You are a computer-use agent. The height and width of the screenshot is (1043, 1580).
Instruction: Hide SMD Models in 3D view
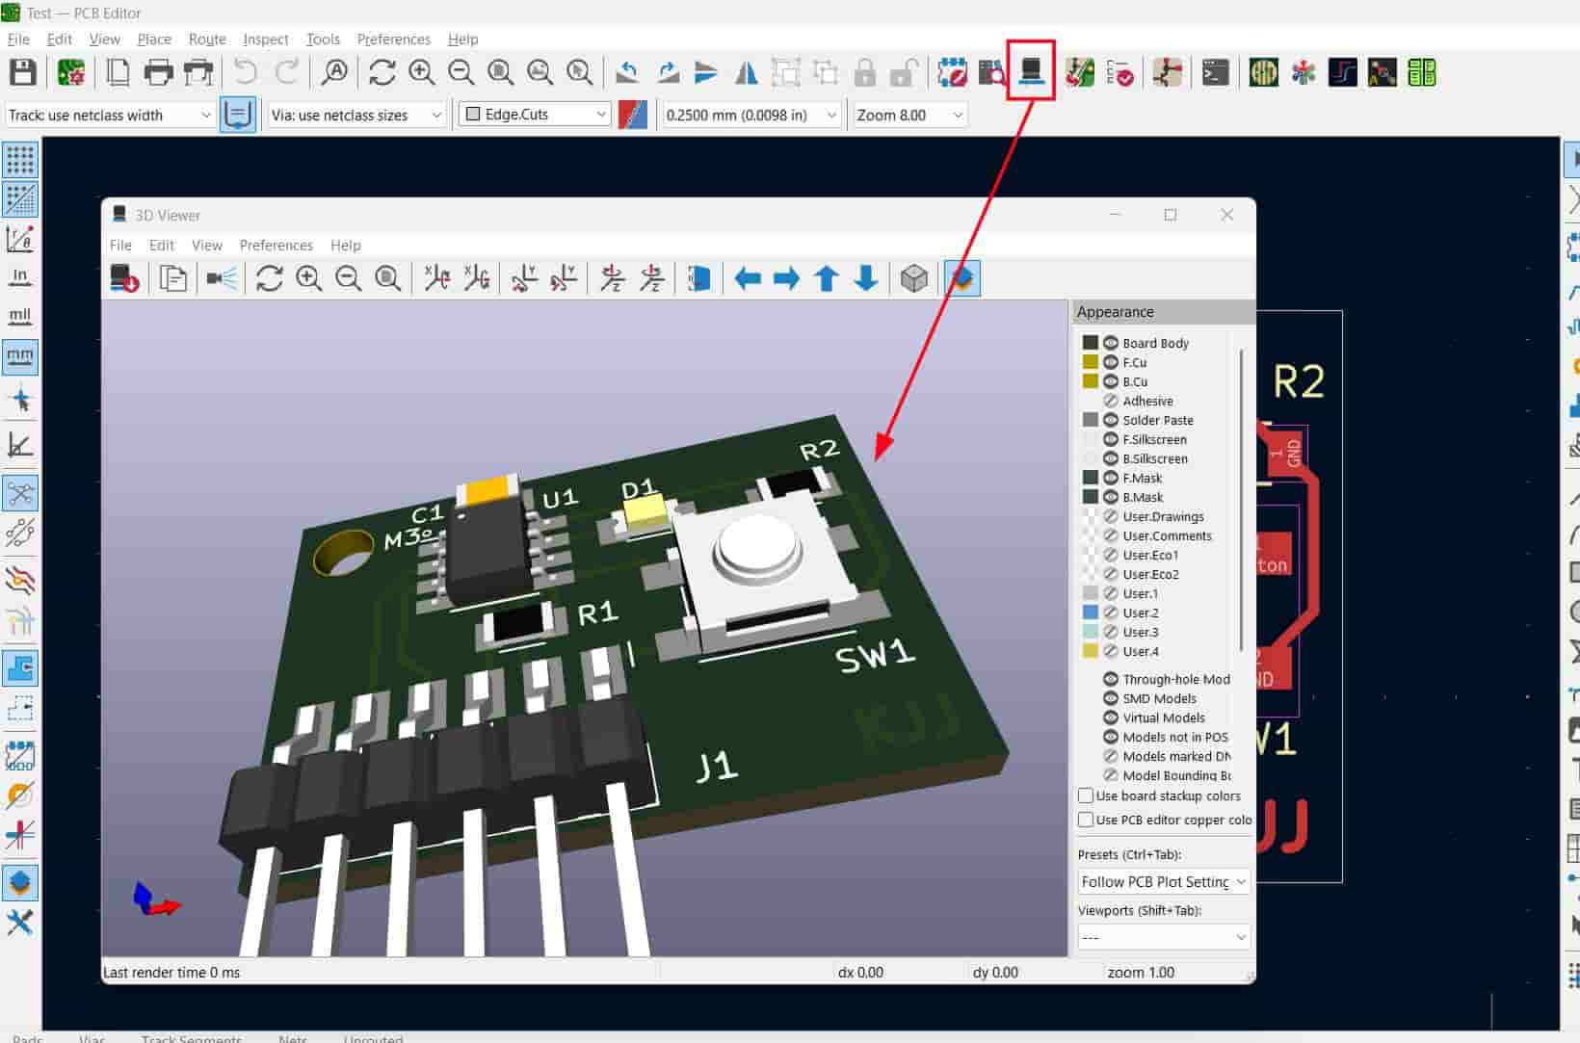[x=1111, y=698]
